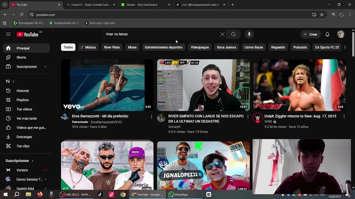Open options for Eros Ramazzotti video

(x=151, y=117)
